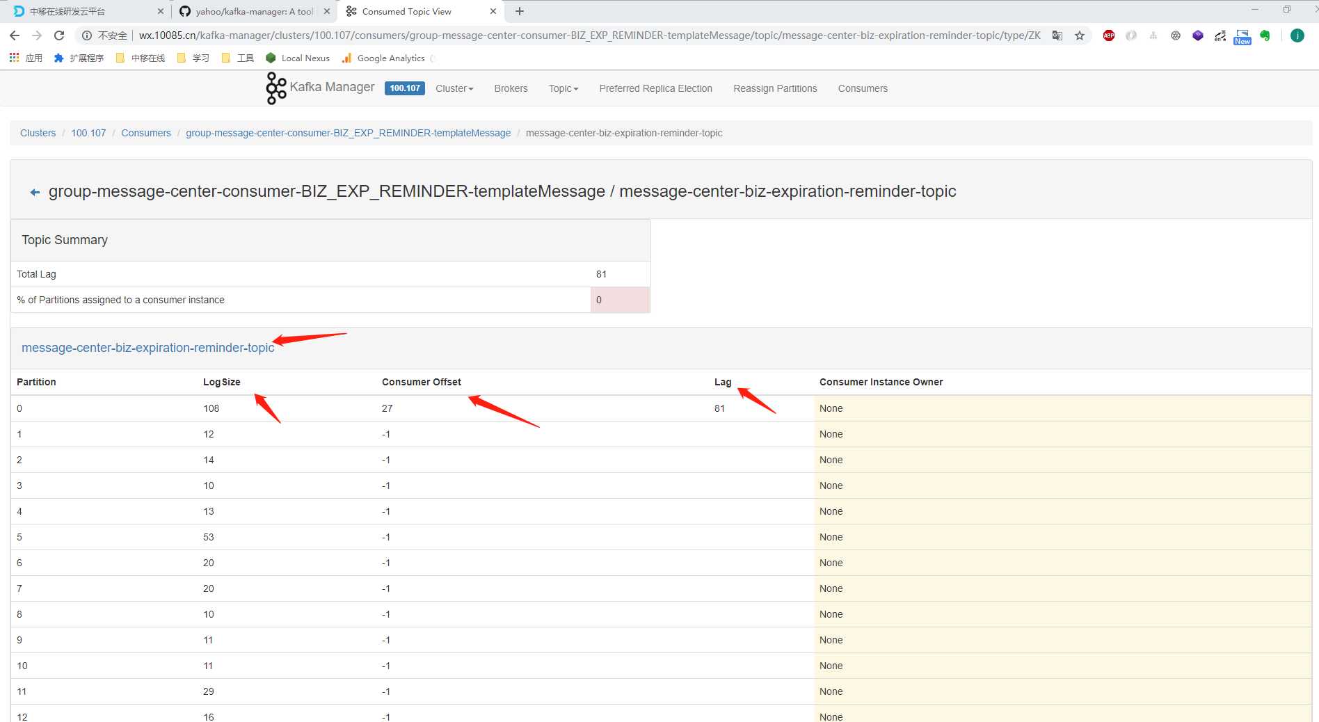Click the 100.107 cluster badge
Viewport: 1319px width, 722px height.
tap(405, 88)
